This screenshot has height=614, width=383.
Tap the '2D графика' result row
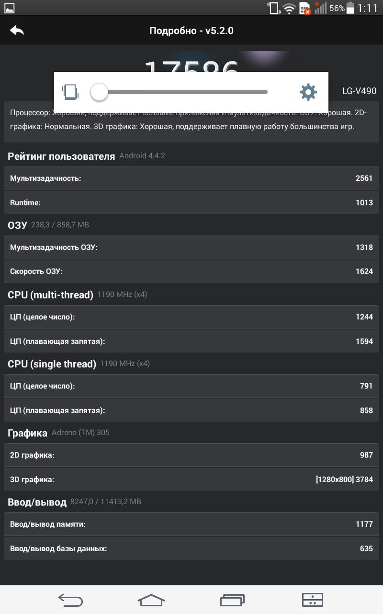tap(191, 455)
